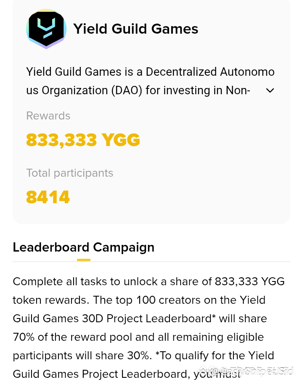Viewport: 297px width, 382px height.
Task: Click the 'Complete all tasks' paragraph line
Action: (x=148, y=281)
